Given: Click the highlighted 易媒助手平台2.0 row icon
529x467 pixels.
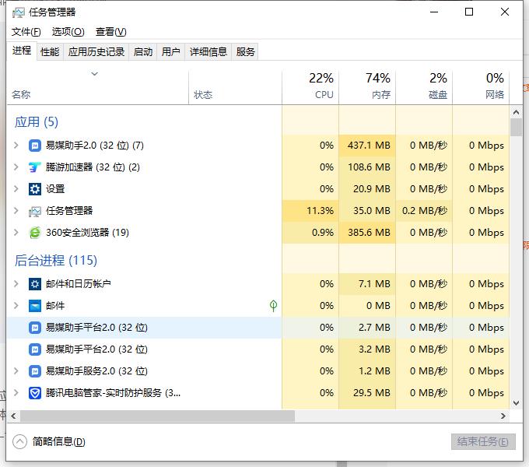Looking at the screenshot, I should click(35, 328).
